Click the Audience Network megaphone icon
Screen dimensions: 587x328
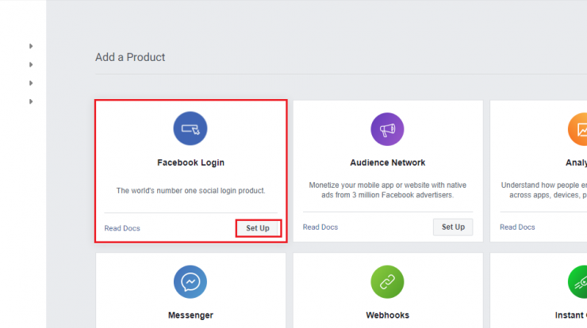coord(387,129)
